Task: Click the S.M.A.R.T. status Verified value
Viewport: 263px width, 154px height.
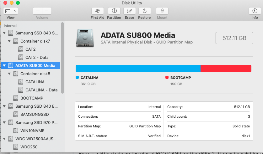Action: coord(154,136)
